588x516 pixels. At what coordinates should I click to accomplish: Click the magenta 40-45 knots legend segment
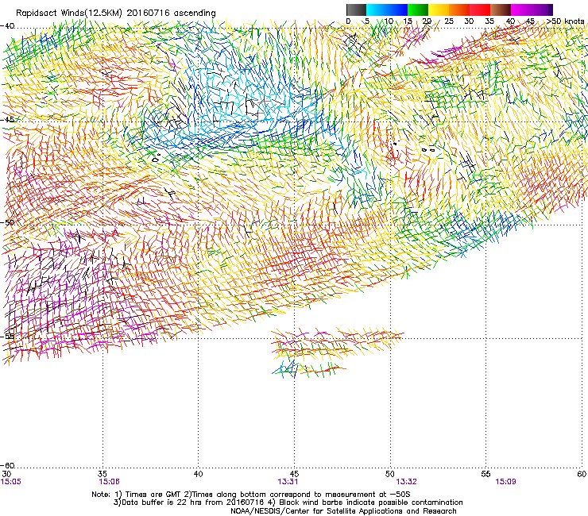click(x=521, y=10)
